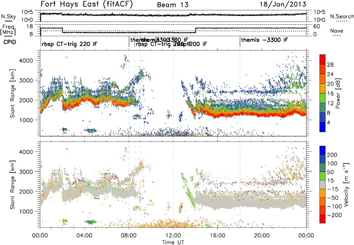Click the 'Fort Hays East (fitACF)' title
Image resolution: width=354 pixels, height=245 pixels.
(87, 4)
